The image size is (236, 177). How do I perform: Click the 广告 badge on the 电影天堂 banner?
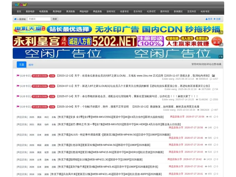pos(221,32)
